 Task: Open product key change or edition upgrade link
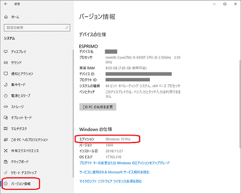point(125,163)
